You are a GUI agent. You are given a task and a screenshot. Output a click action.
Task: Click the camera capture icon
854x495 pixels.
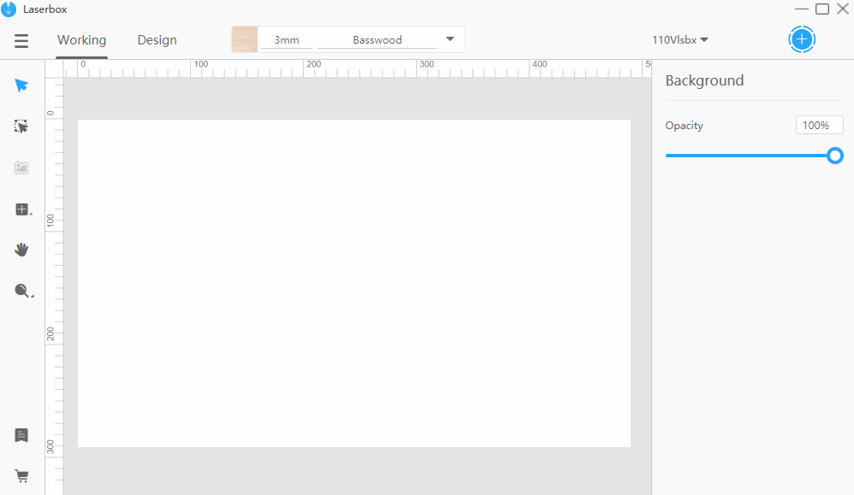[21, 168]
